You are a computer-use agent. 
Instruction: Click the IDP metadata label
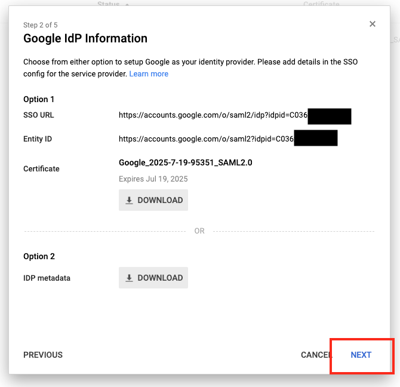pos(47,278)
